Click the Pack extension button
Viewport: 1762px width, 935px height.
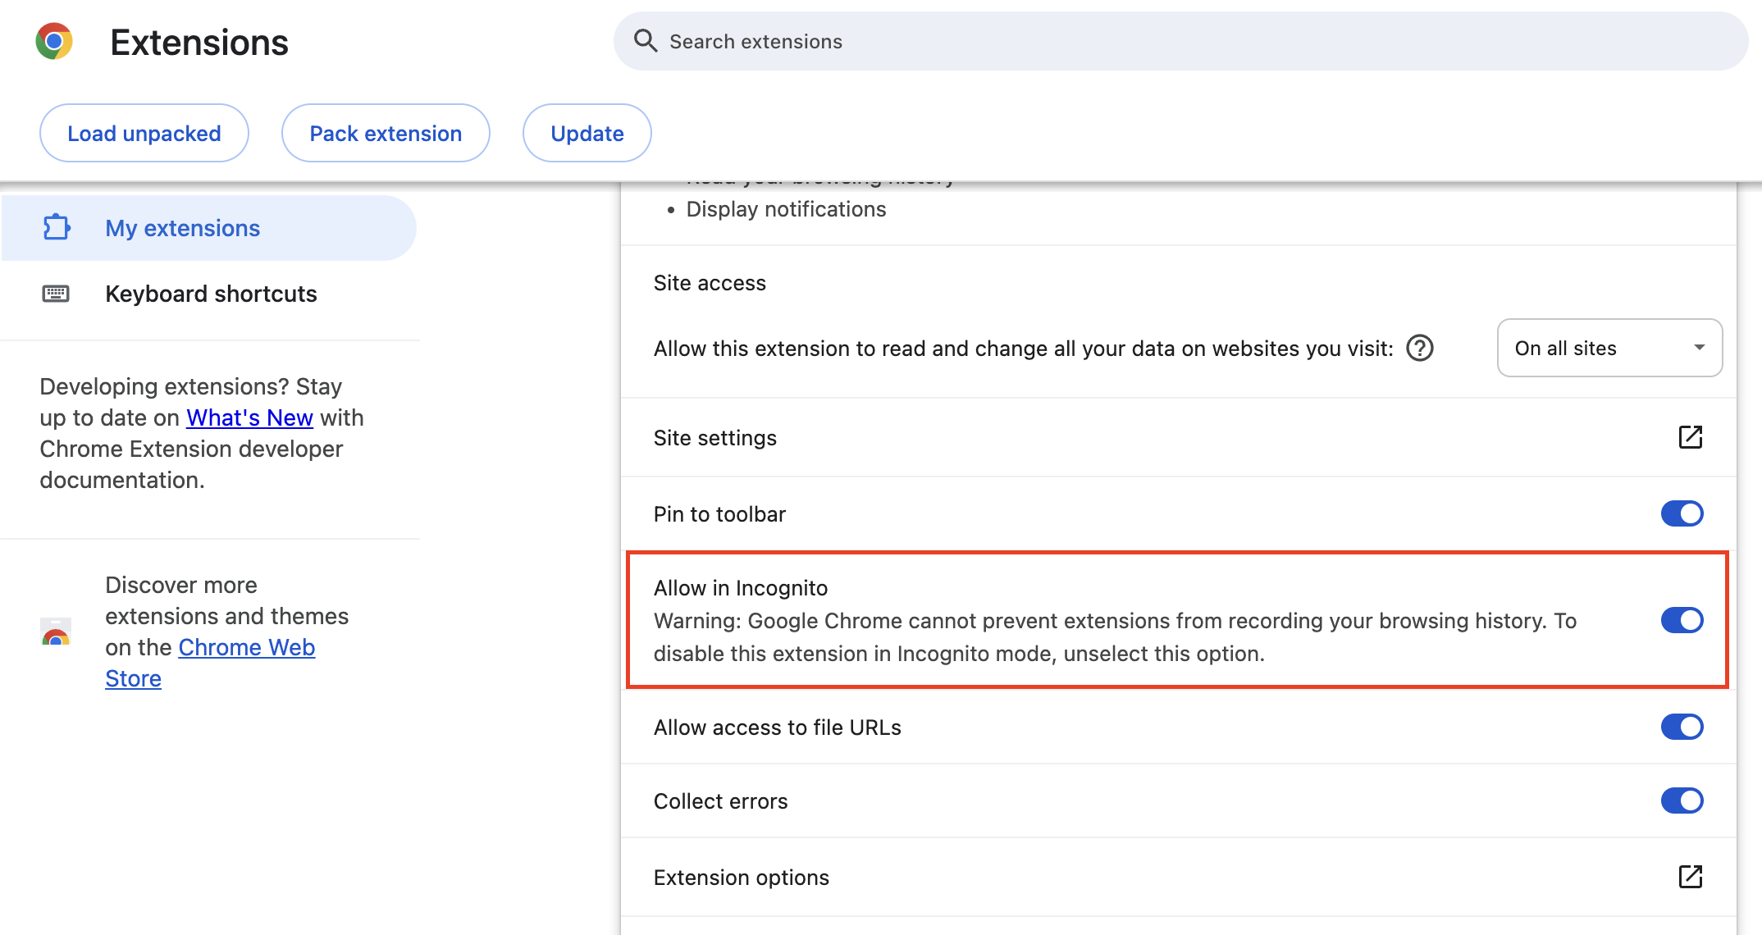click(x=385, y=132)
